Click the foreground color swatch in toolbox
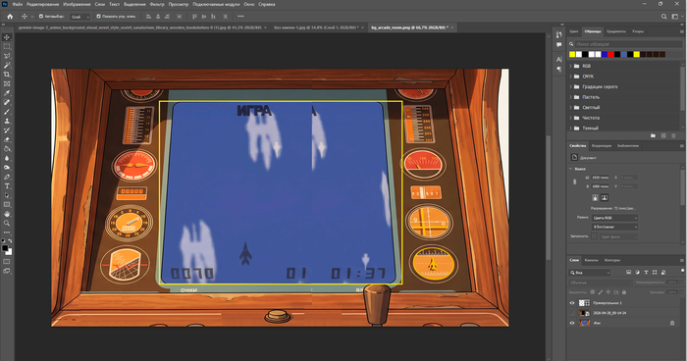The width and height of the screenshot is (687, 361). click(x=5, y=248)
